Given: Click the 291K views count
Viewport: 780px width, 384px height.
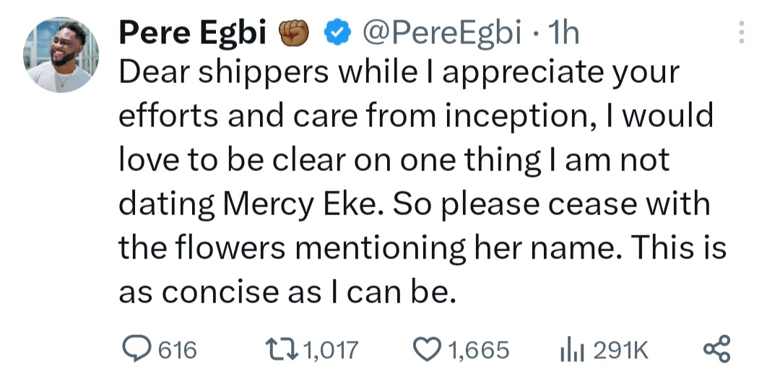Looking at the screenshot, I should (x=620, y=351).
